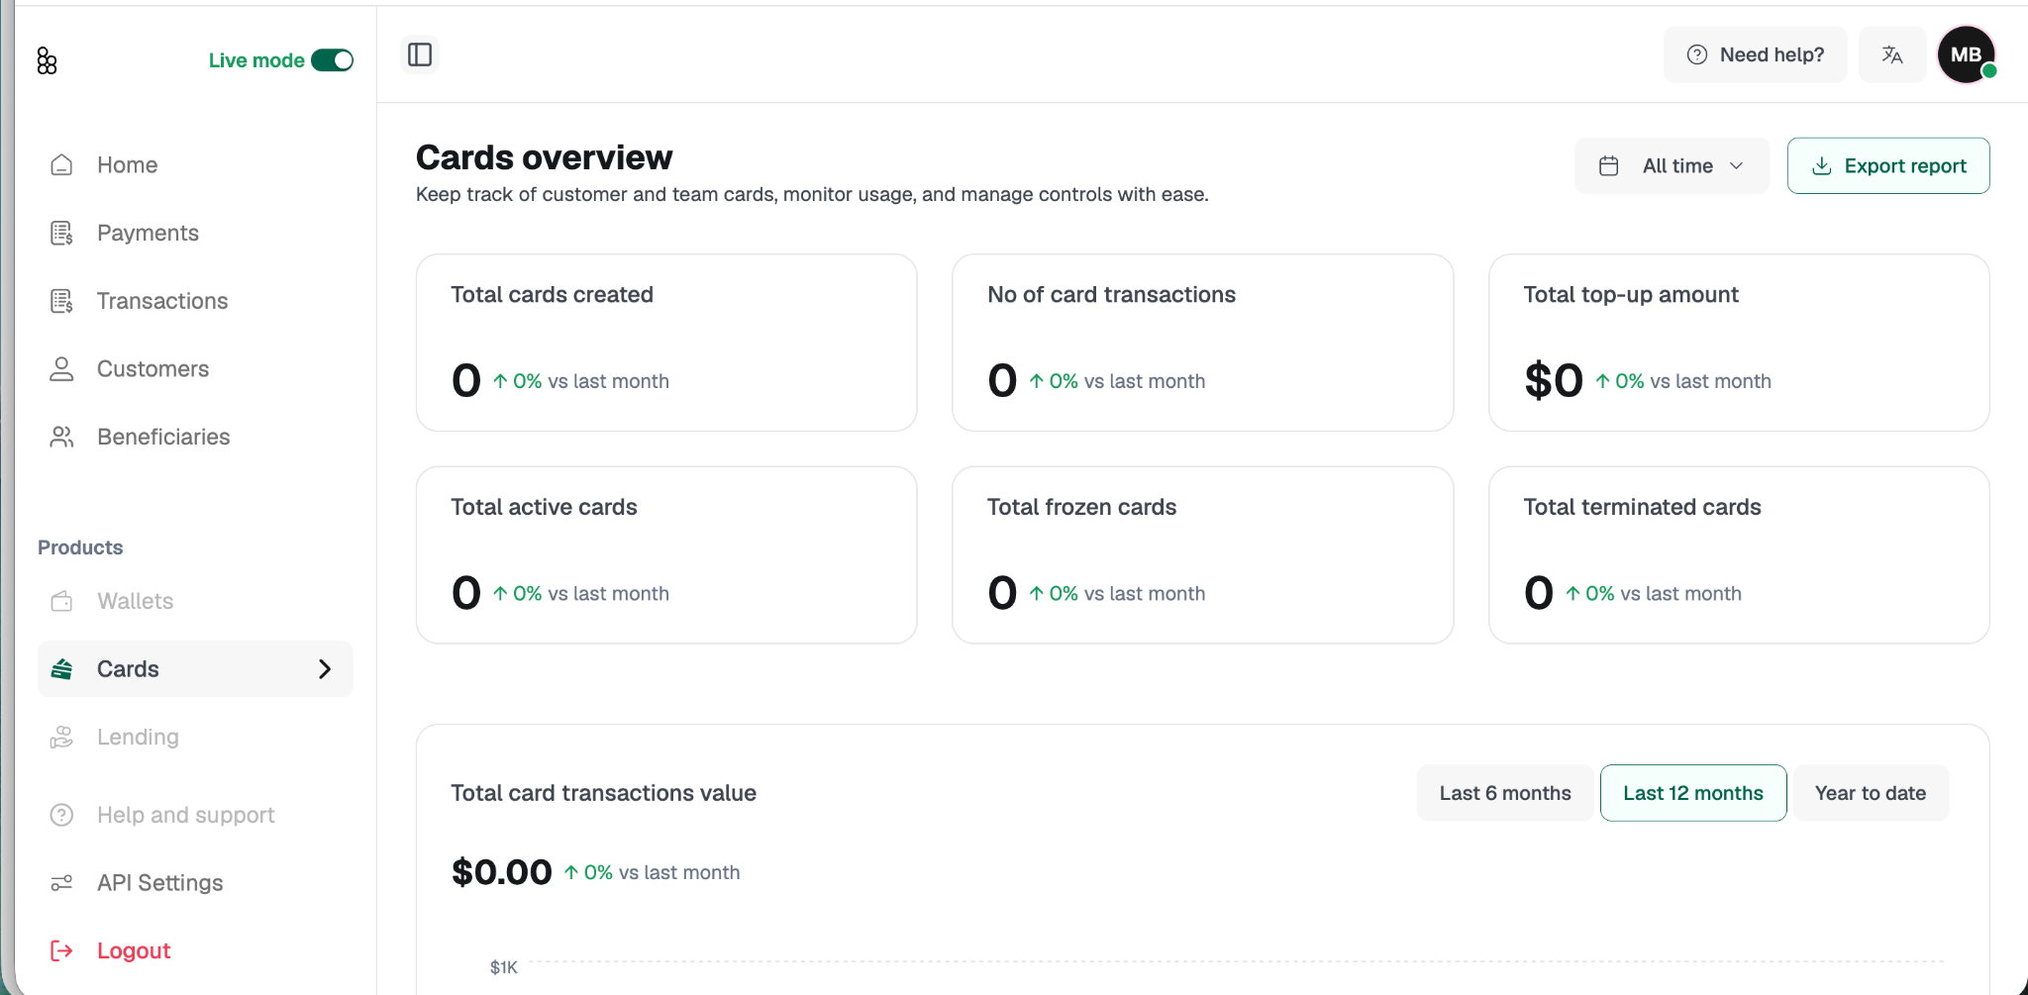Open the language translation icon

(x=1891, y=54)
